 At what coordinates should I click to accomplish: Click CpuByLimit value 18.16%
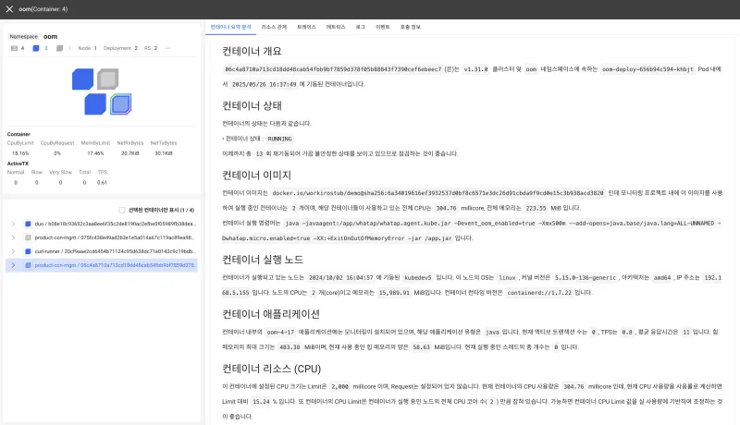point(20,153)
